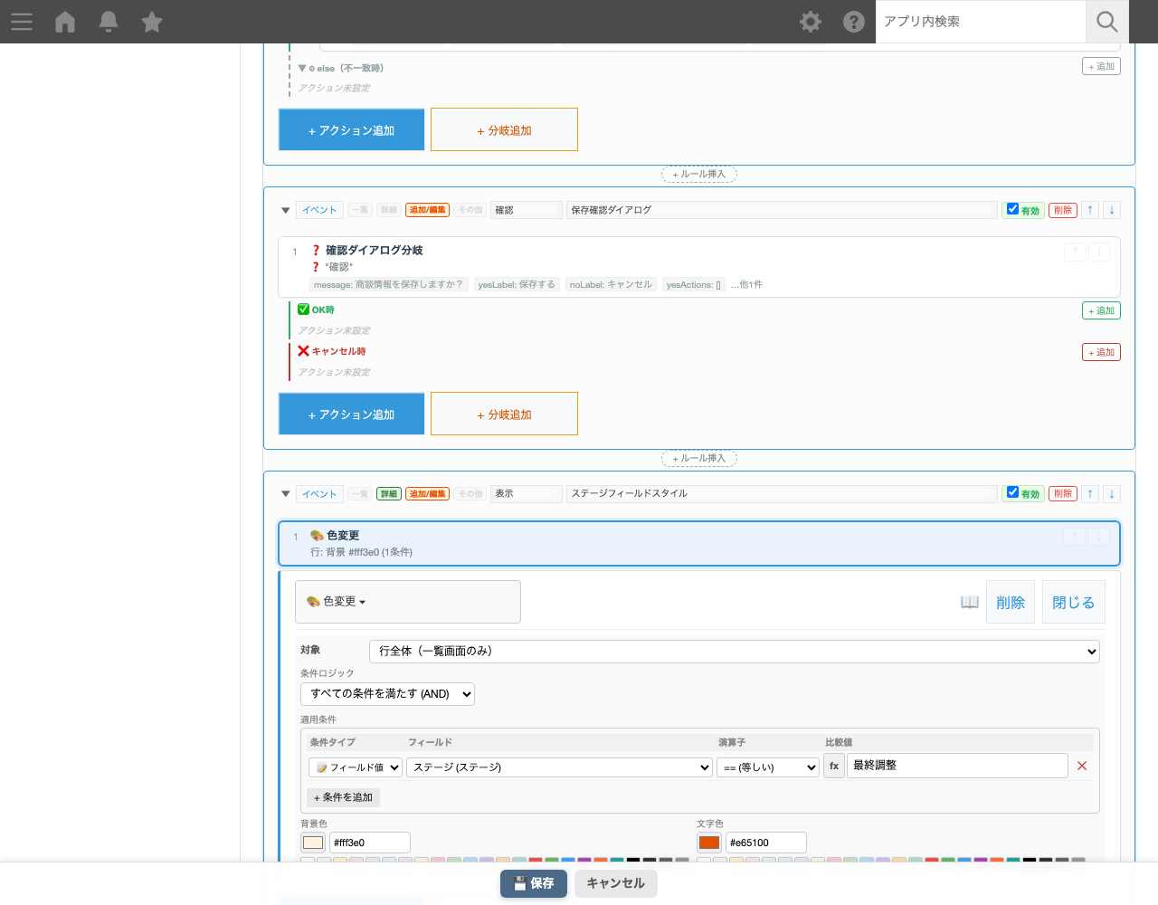This screenshot has width=1158, height=905.
Task: Delete the ステージフィールドスタイル rule
Action: click(x=1063, y=494)
